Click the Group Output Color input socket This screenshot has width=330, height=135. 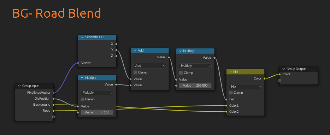[279, 74]
